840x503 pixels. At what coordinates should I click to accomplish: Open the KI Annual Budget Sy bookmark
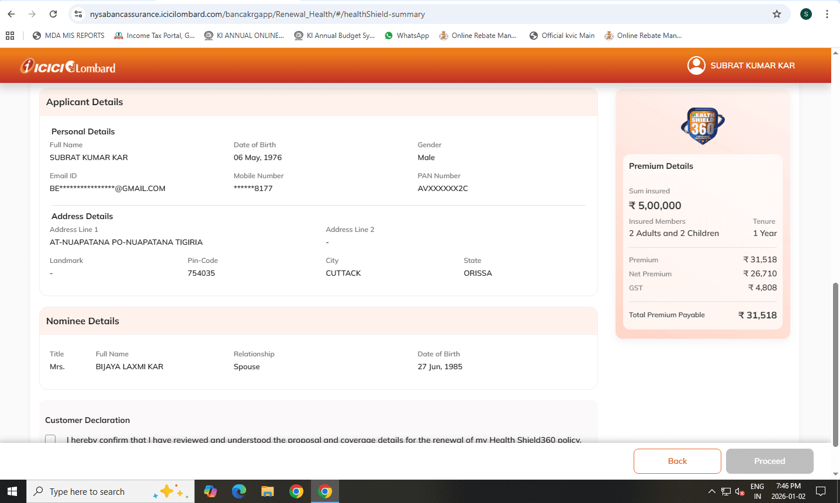click(334, 36)
